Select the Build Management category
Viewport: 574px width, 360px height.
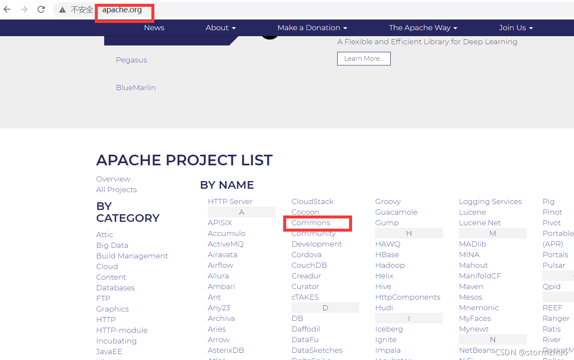(132, 256)
